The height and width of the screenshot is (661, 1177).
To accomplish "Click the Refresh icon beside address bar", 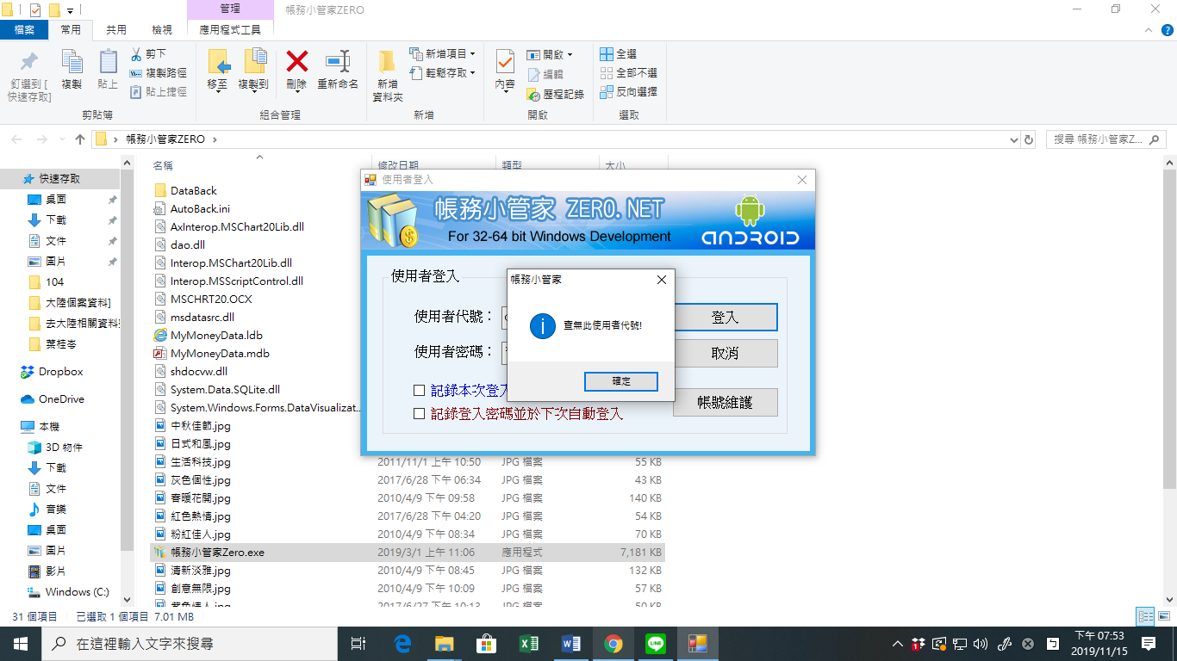I will coord(1028,139).
